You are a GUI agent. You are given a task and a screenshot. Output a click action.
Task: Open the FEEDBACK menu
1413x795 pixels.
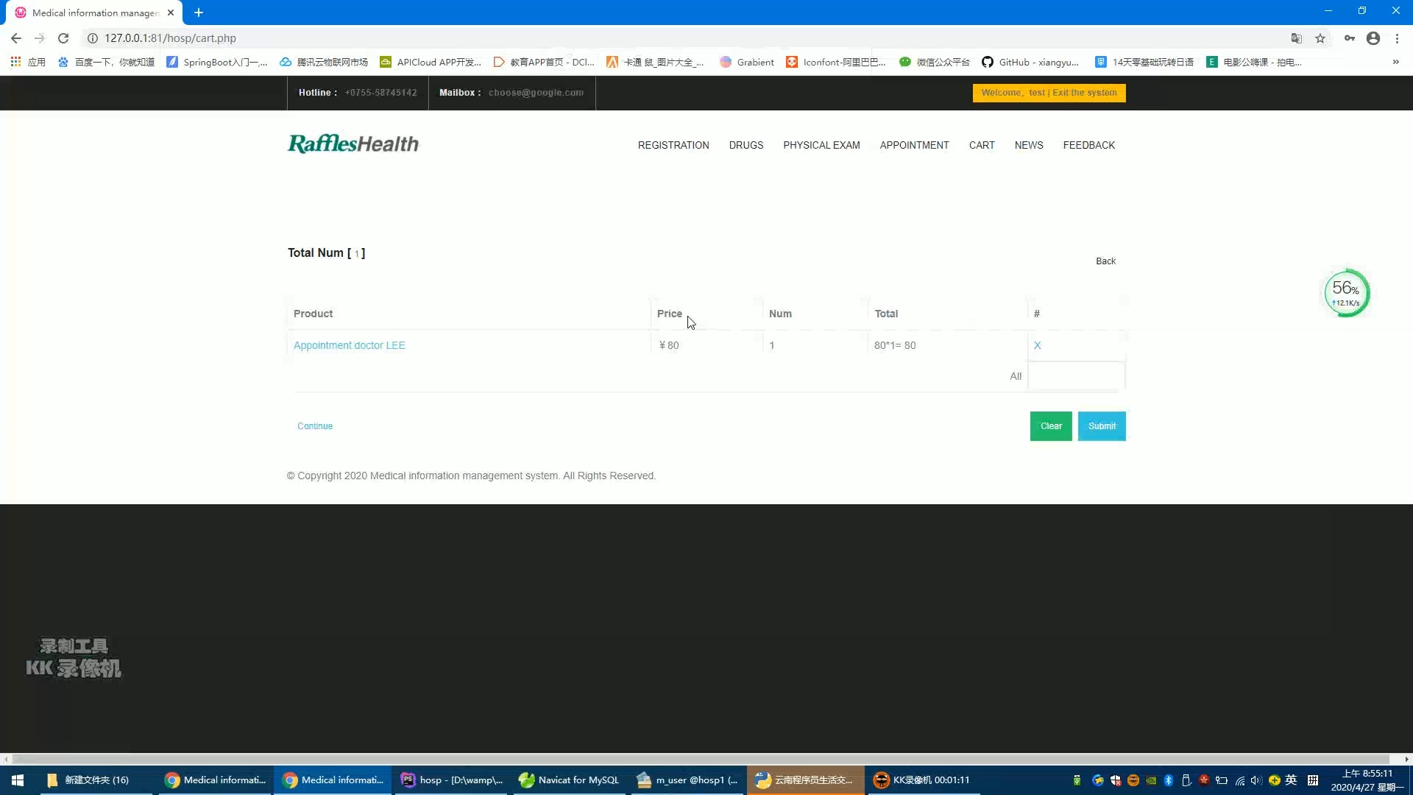pyautogui.click(x=1088, y=145)
